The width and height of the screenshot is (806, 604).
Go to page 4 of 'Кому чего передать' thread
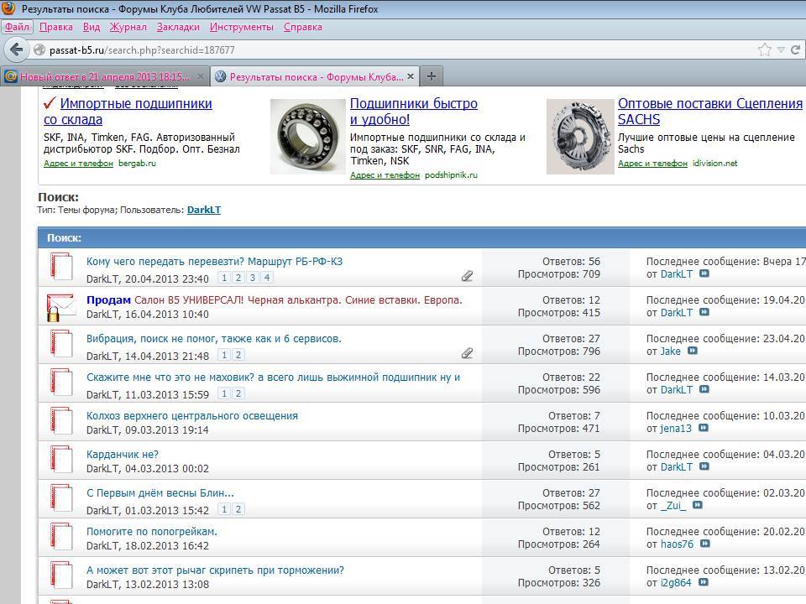pos(267,278)
